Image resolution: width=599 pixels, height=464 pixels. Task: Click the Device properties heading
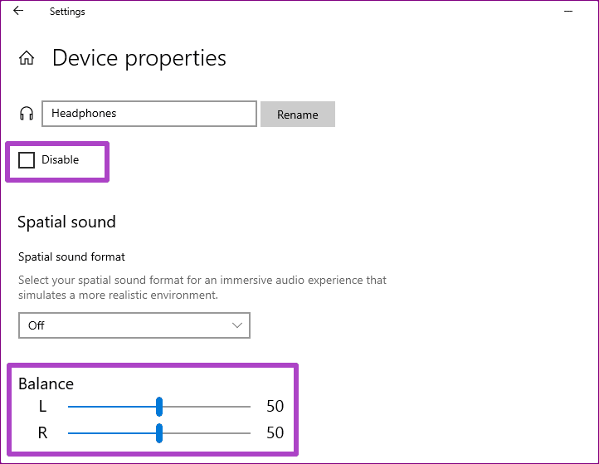(139, 58)
